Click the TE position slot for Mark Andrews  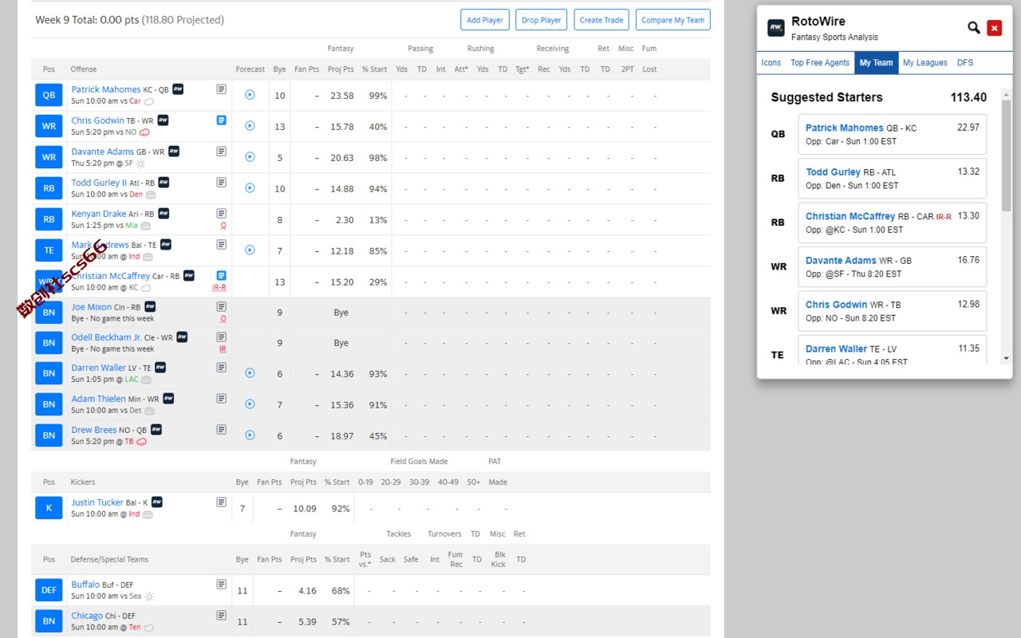click(49, 250)
